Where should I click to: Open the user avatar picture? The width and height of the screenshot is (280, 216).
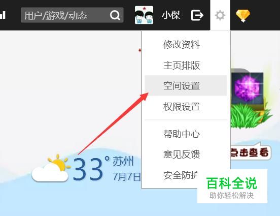coord(144,15)
